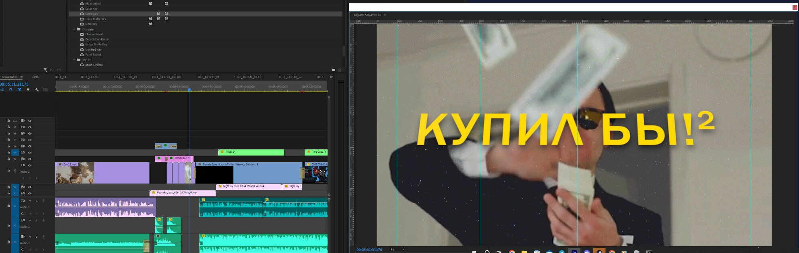Switch to the TITLE_14 EDIT tab
Image resolution: width=799 pixels, height=253 pixels.
click(90, 77)
